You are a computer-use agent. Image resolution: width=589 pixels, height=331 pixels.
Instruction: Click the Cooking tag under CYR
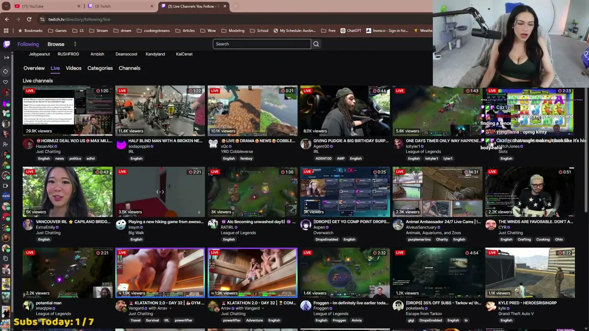click(x=543, y=240)
